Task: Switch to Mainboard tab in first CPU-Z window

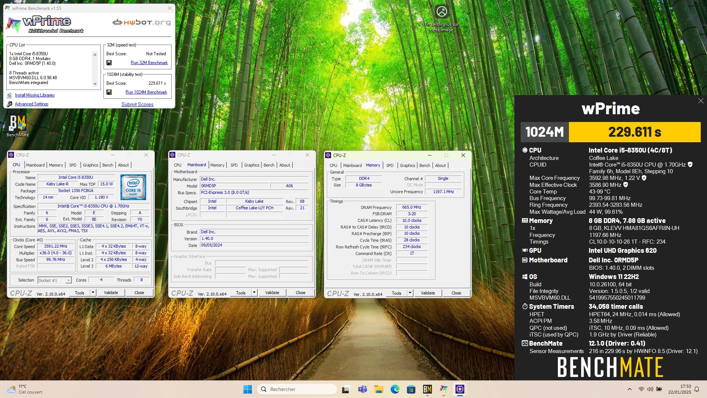Action: tap(35, 165)
